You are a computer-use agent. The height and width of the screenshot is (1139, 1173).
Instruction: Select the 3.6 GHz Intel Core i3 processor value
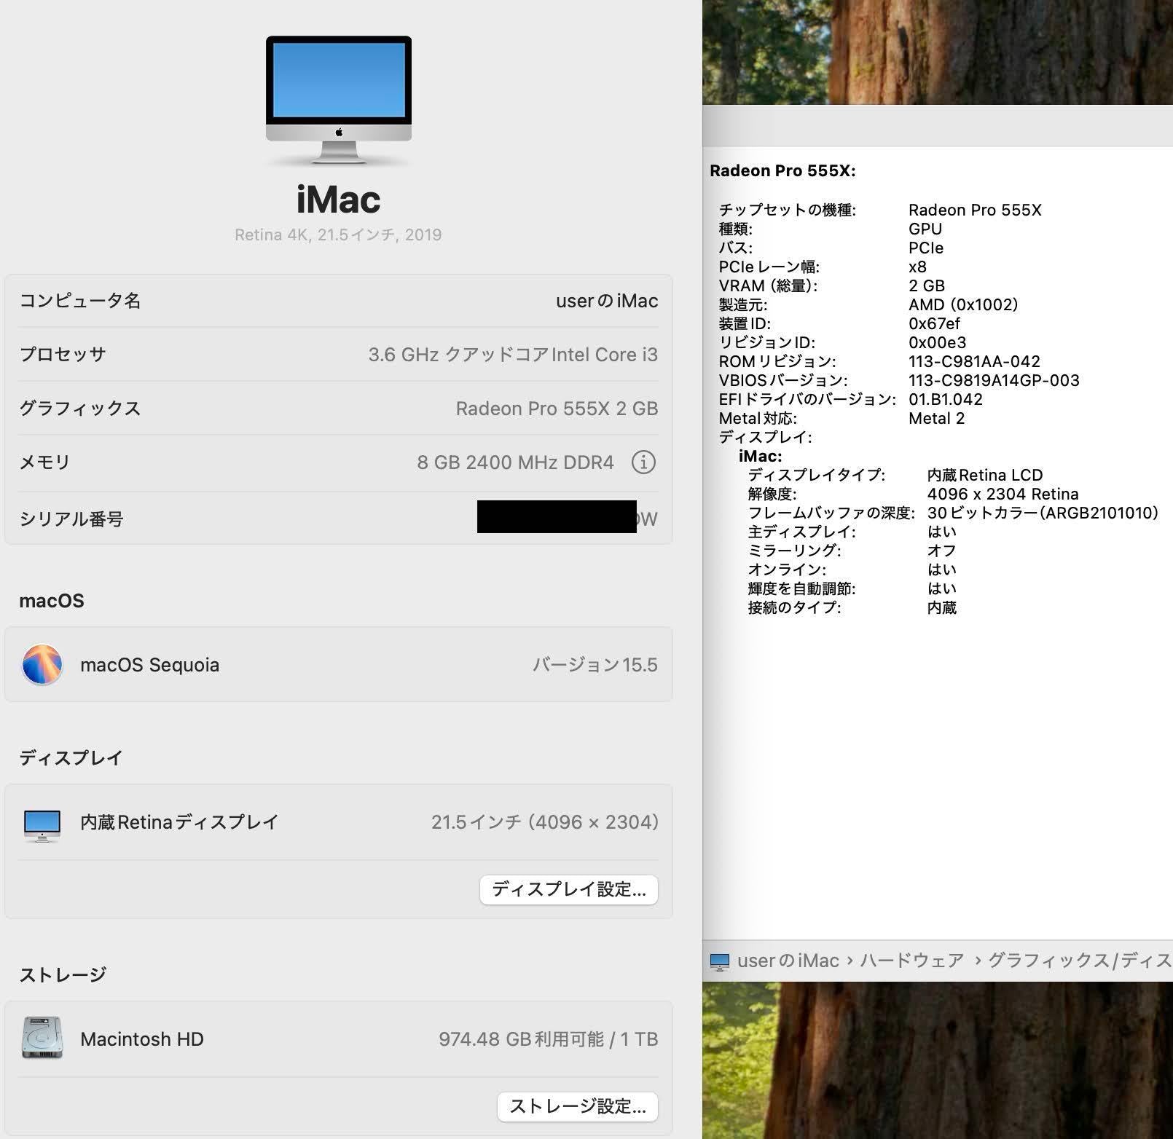512,355
